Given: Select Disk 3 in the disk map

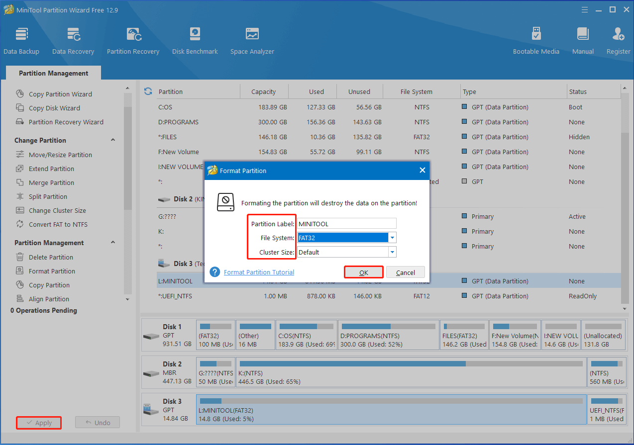Looking at the screenshot, I should (168, 409).
